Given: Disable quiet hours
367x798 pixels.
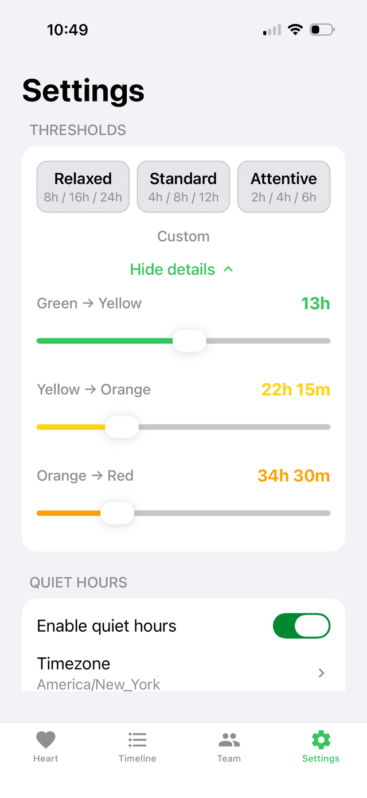Looking at the screenshot, I should coord(301,626).
